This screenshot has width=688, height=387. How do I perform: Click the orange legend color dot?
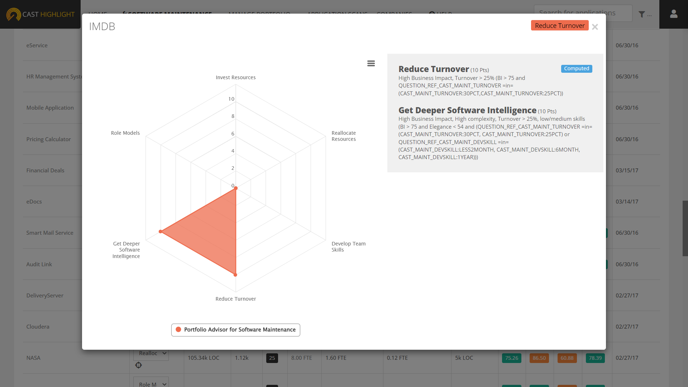178,330
